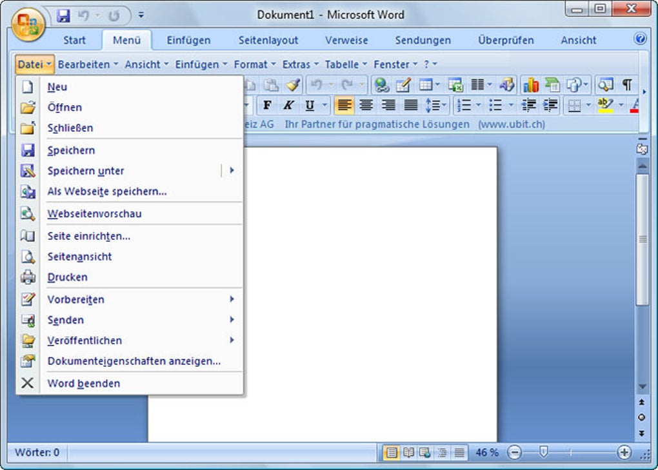
Task: Expand the Veröffentlichen submenu
Action: click(x=232, y=340)
